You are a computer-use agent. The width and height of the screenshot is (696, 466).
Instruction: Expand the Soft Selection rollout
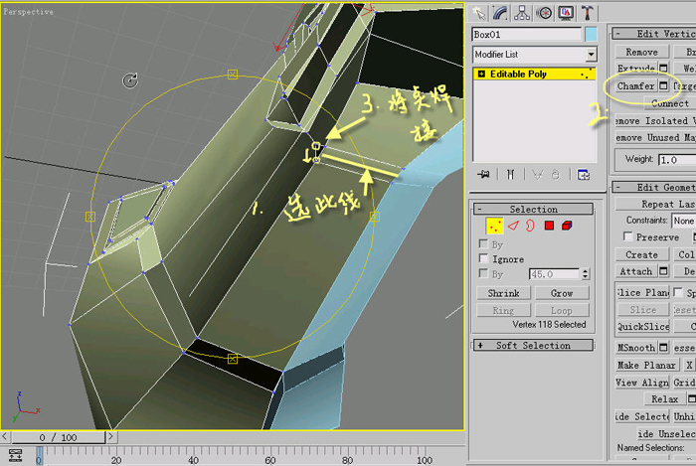pos(533,345)
